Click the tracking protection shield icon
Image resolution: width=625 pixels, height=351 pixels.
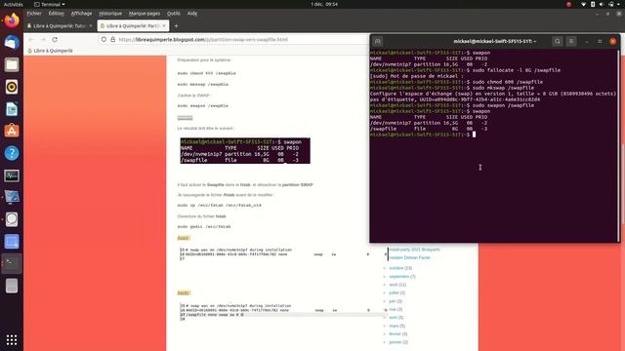tap(104, 39)
